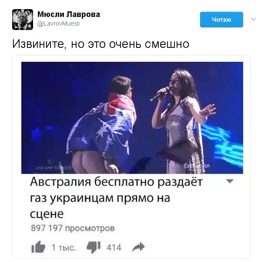Viewport: 271px width, 262px height.
Task: Click the thumbs-down dislike icon
Action: 94,248
